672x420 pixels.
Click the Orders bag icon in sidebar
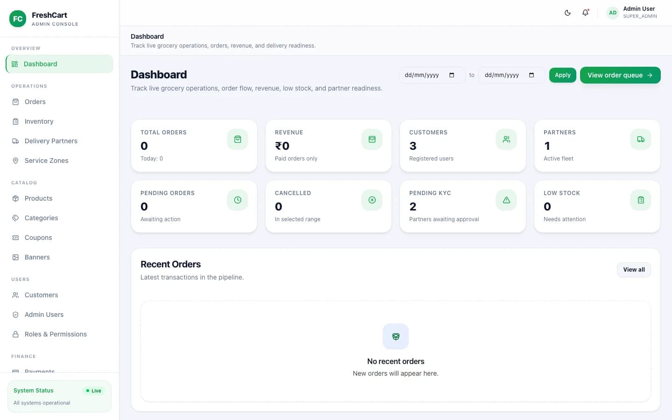tap(15, 102)
